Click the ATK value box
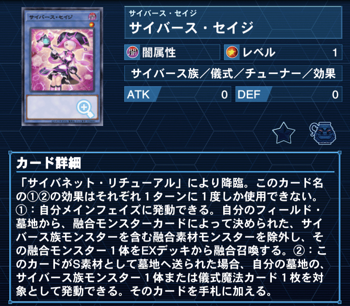The height and width of the screenshot is (306, 350). 178,94
